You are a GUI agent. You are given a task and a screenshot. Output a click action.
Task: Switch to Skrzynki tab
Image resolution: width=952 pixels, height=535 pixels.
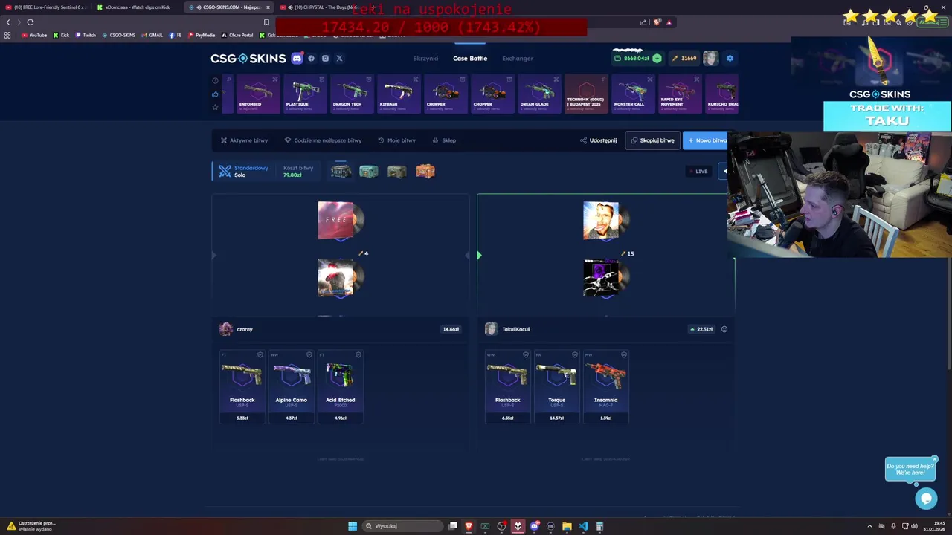(x=425, y=58)
